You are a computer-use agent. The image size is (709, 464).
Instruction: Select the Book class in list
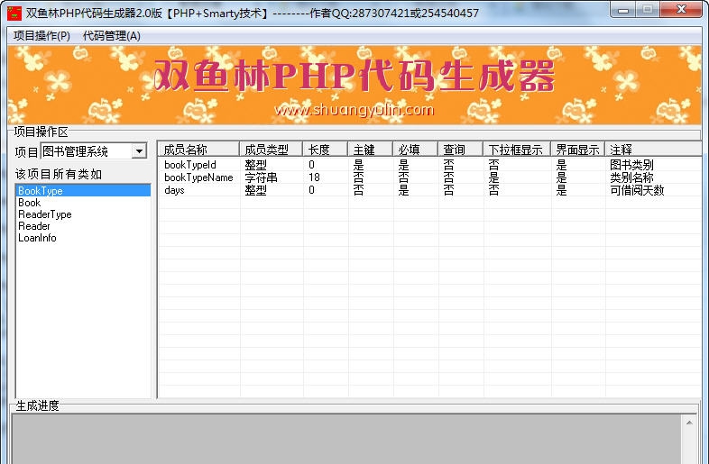coord(83,203)
